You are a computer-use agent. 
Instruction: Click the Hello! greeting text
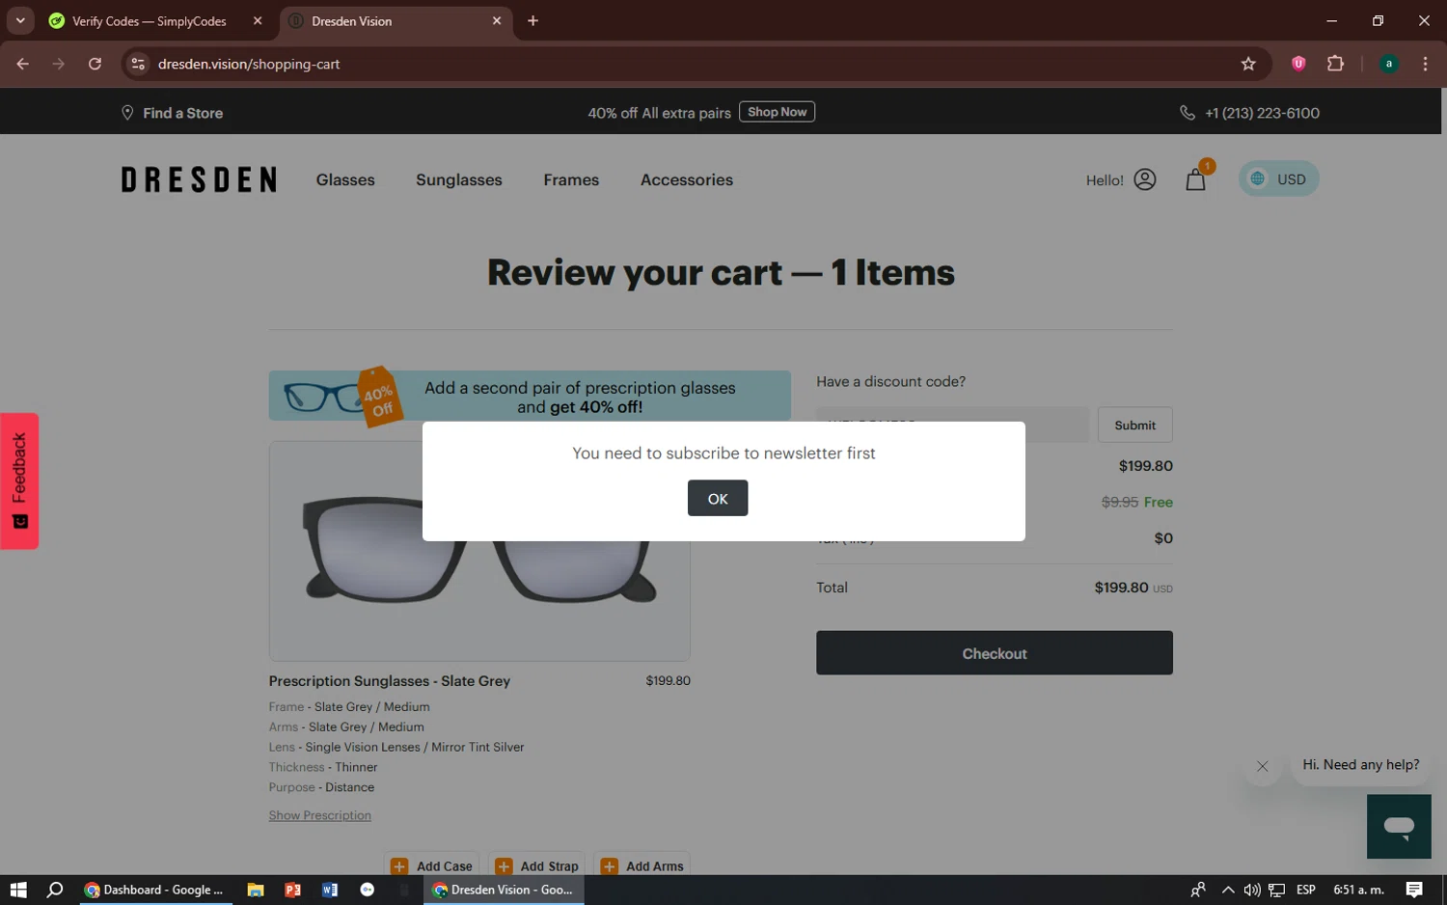[x=1105, y=180]
